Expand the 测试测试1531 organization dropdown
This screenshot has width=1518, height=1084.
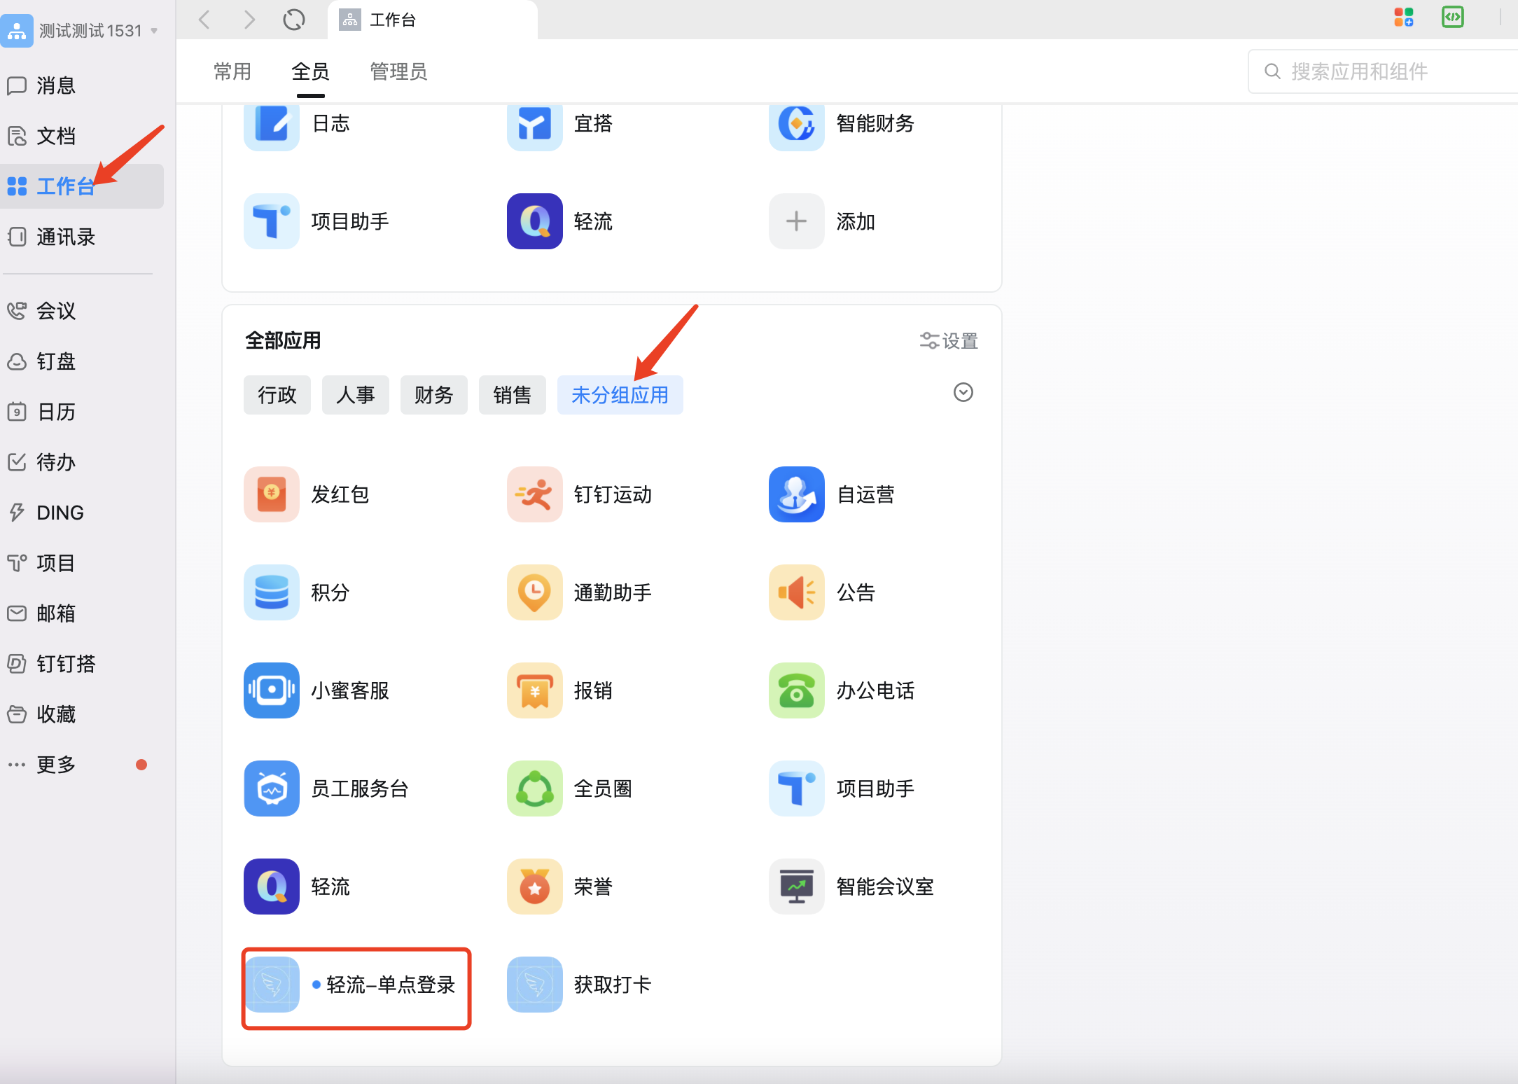coord(154,31)
